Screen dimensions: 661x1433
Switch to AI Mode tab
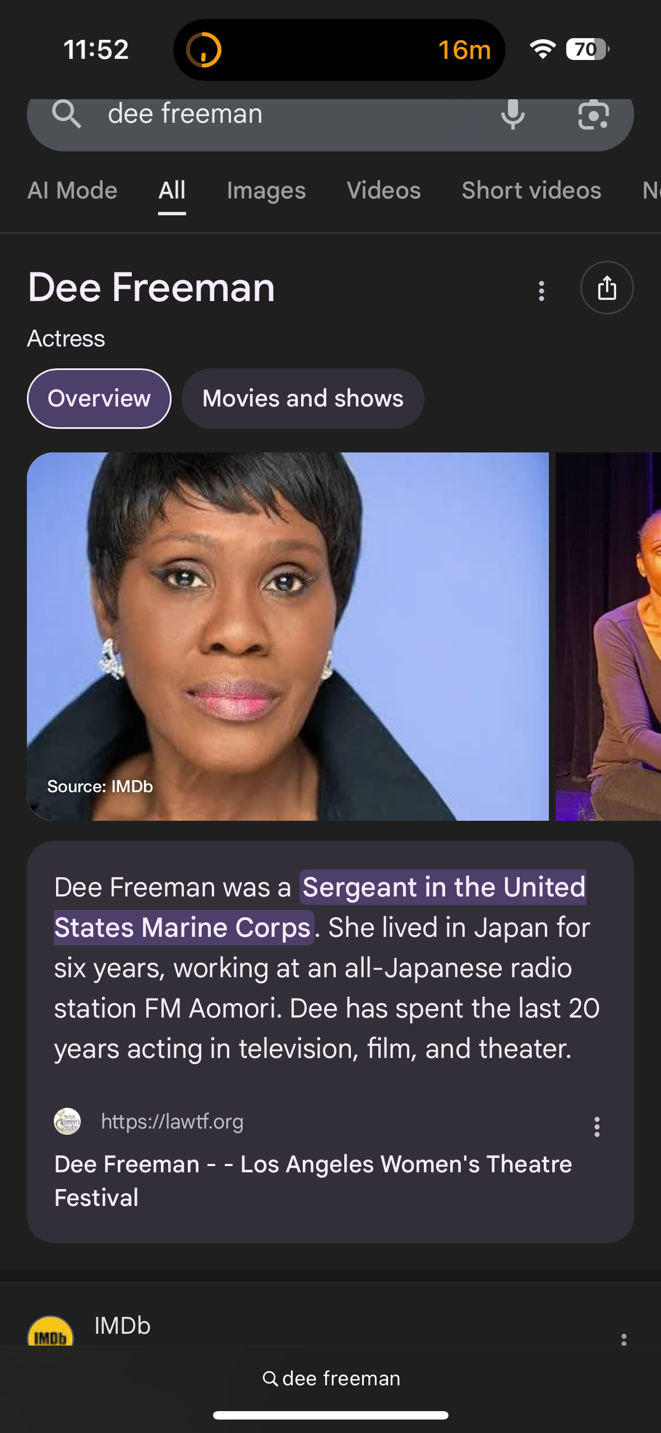[72, 191]
